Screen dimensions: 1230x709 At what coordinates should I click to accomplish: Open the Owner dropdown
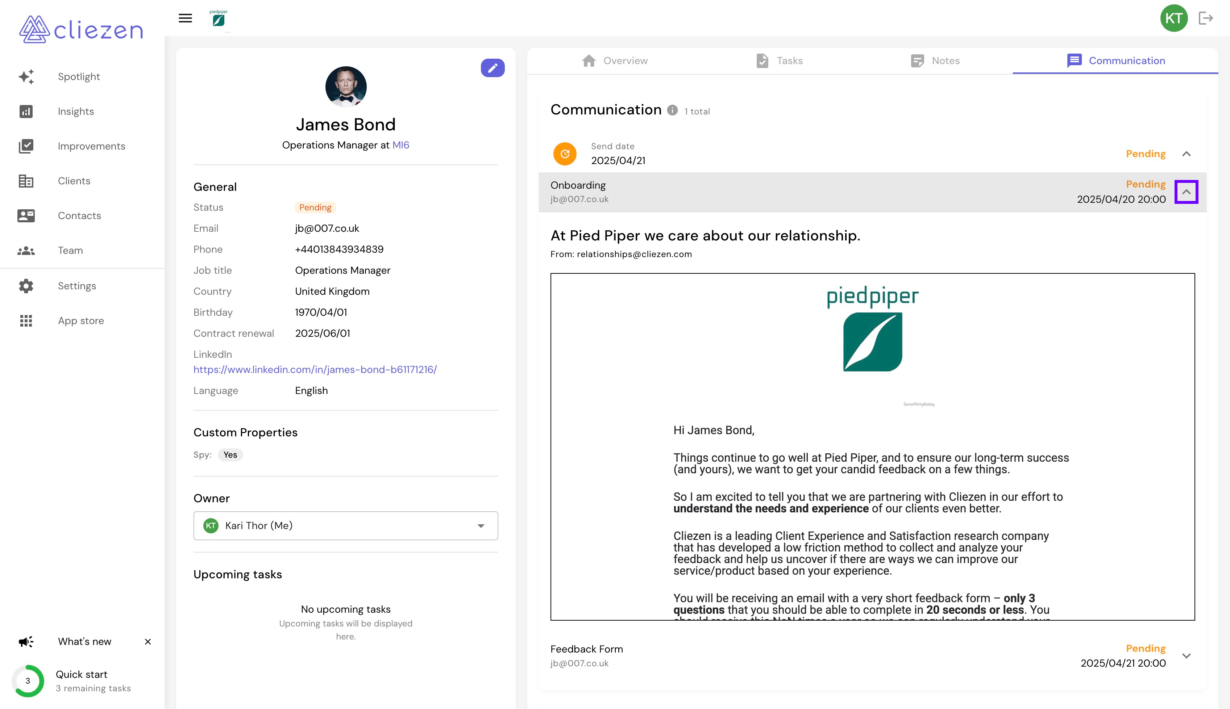(x=345, y=525)
